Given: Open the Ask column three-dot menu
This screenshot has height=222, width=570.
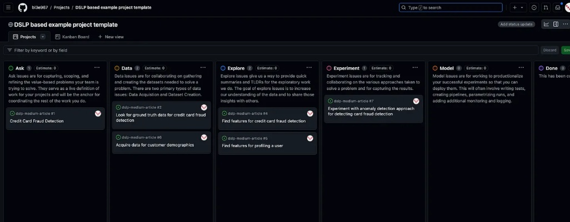Looking at the screenshot, I should pyautogui.click(x=97, y=68).
